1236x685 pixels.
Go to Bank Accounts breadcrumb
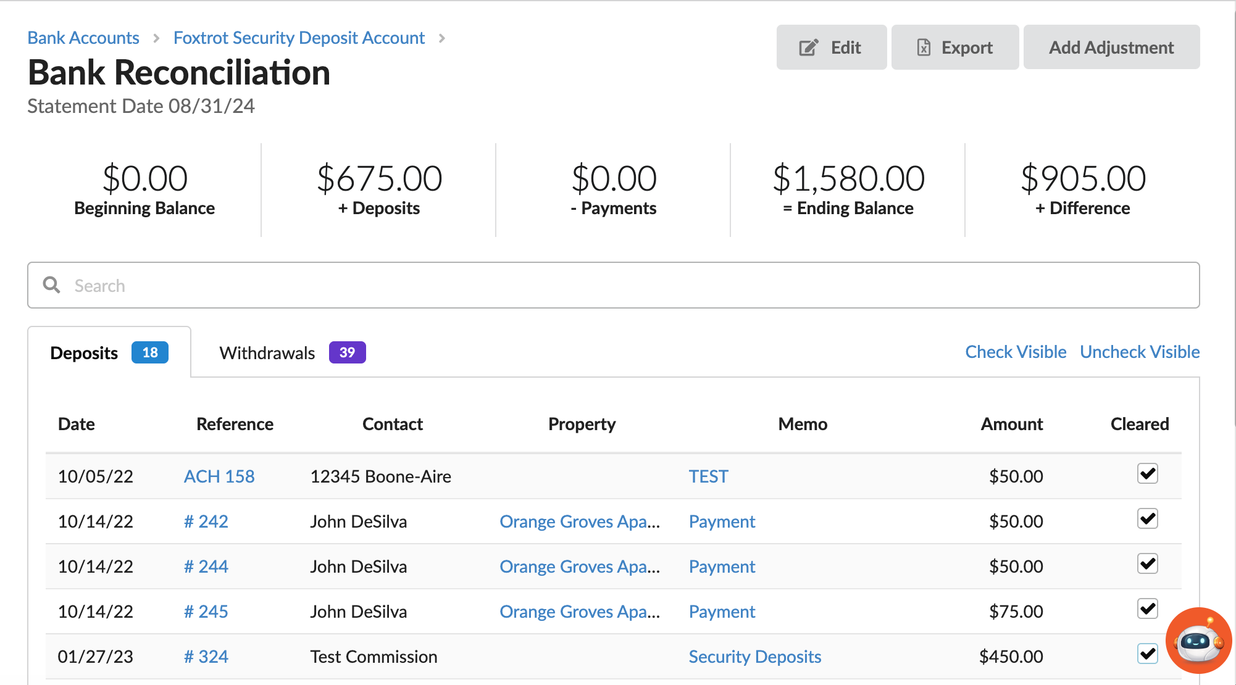(83, 38)
